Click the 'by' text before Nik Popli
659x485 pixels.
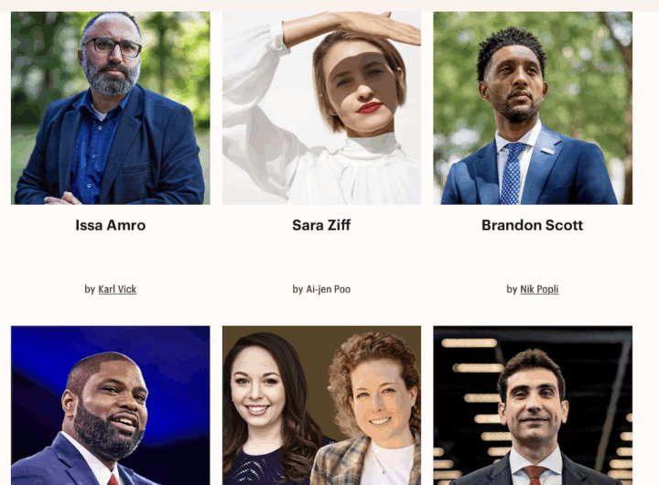click(512, 289)
